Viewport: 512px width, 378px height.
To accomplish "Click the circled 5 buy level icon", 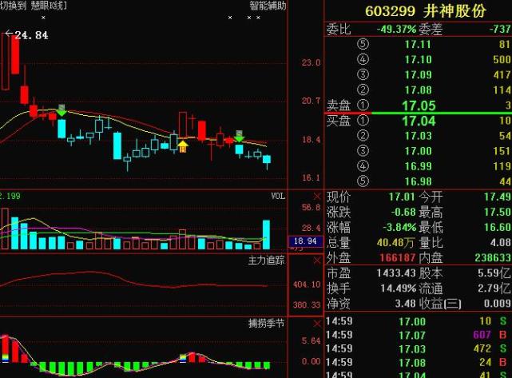I will [363, 181].
